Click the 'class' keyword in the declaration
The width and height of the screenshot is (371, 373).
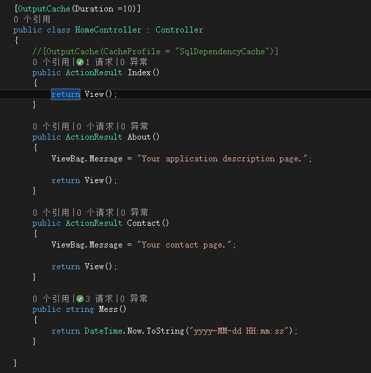[x=58, y=30]
